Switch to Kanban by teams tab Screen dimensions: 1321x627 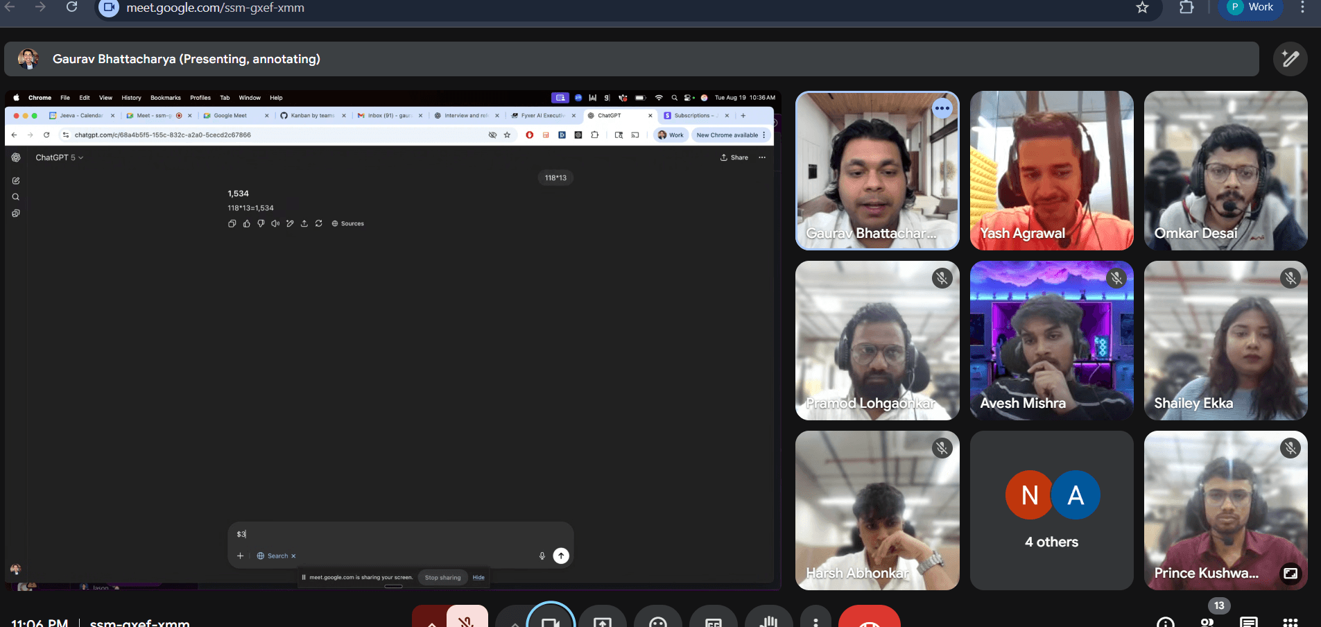pos(312,116)
